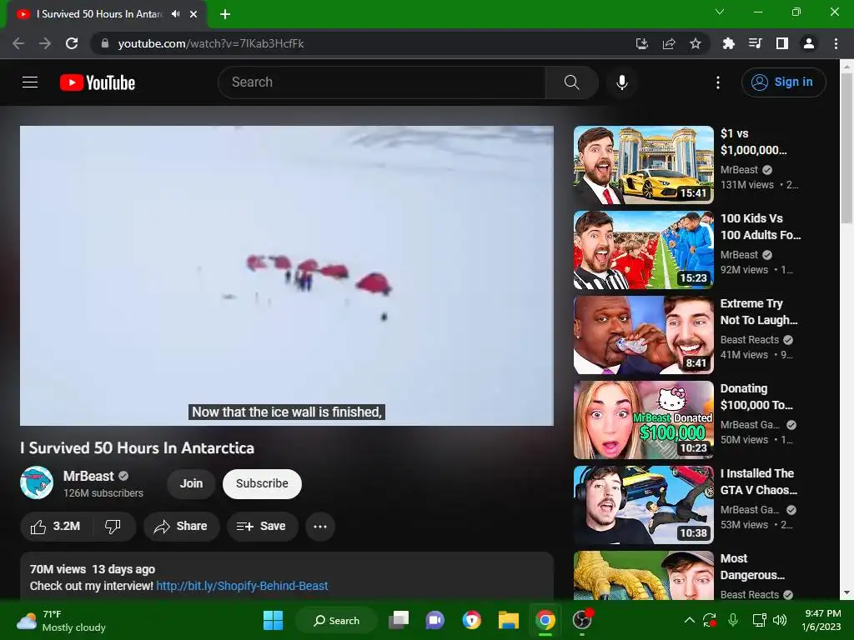Open volume control in system tray
Screen dimensions: 854x640
780,620
